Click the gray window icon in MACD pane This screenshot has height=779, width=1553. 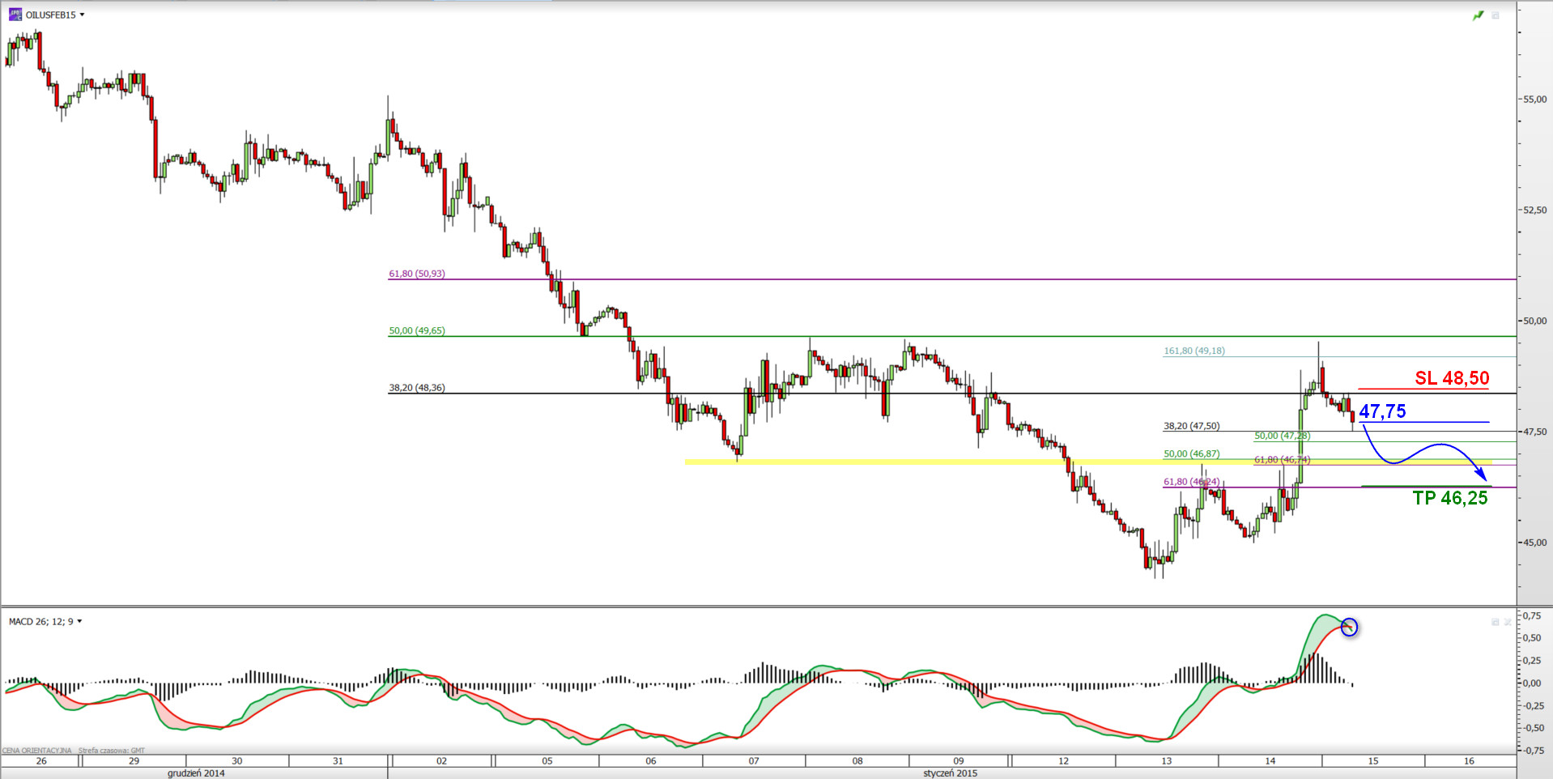[1495, 622]
